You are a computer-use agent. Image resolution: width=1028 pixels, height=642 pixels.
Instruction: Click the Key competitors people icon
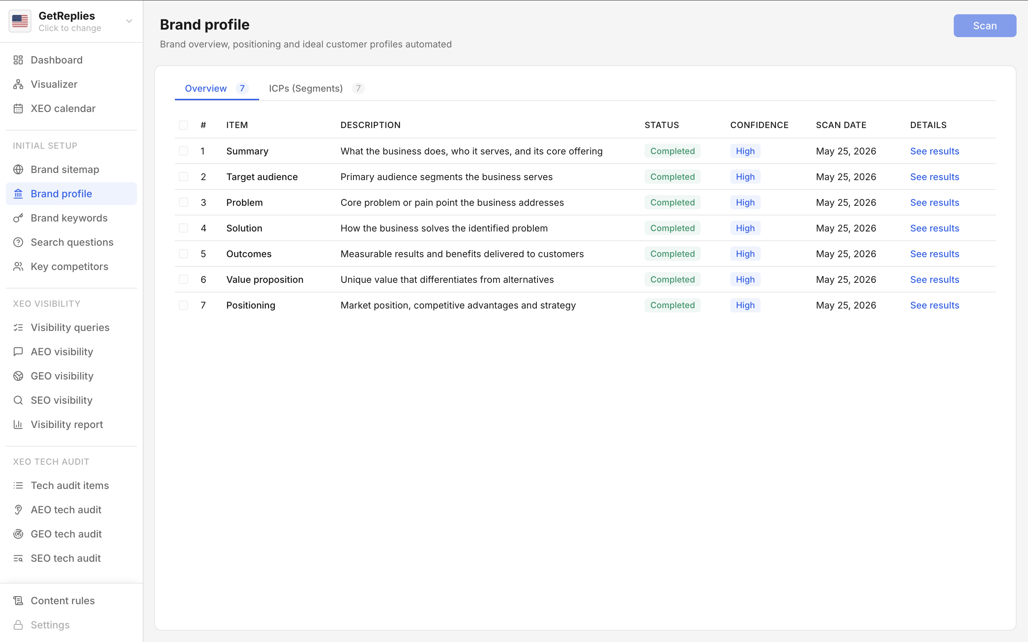18,266
